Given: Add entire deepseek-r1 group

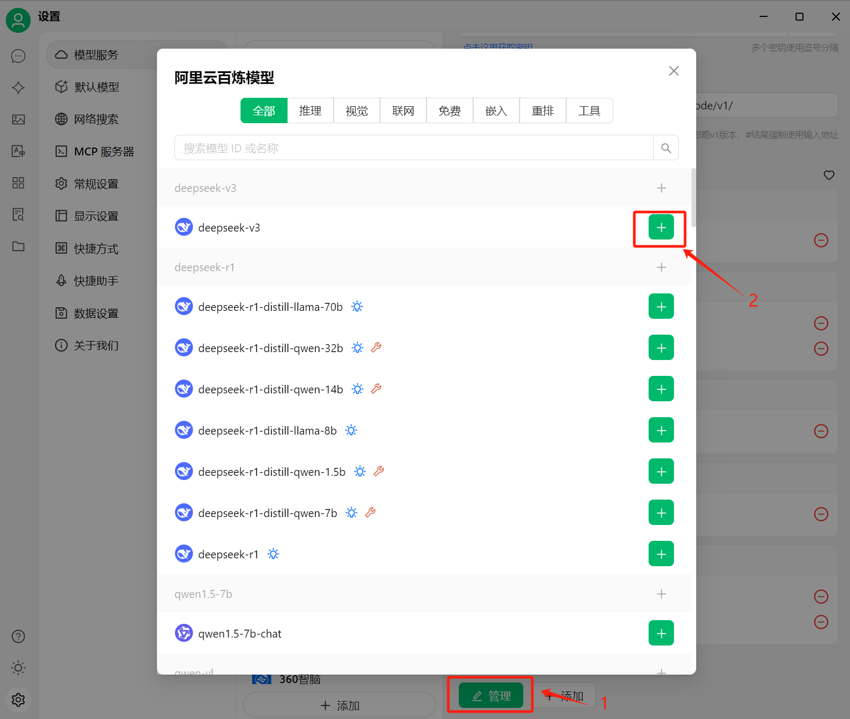Looking at the screenshot, I should (x=661, y=268).
